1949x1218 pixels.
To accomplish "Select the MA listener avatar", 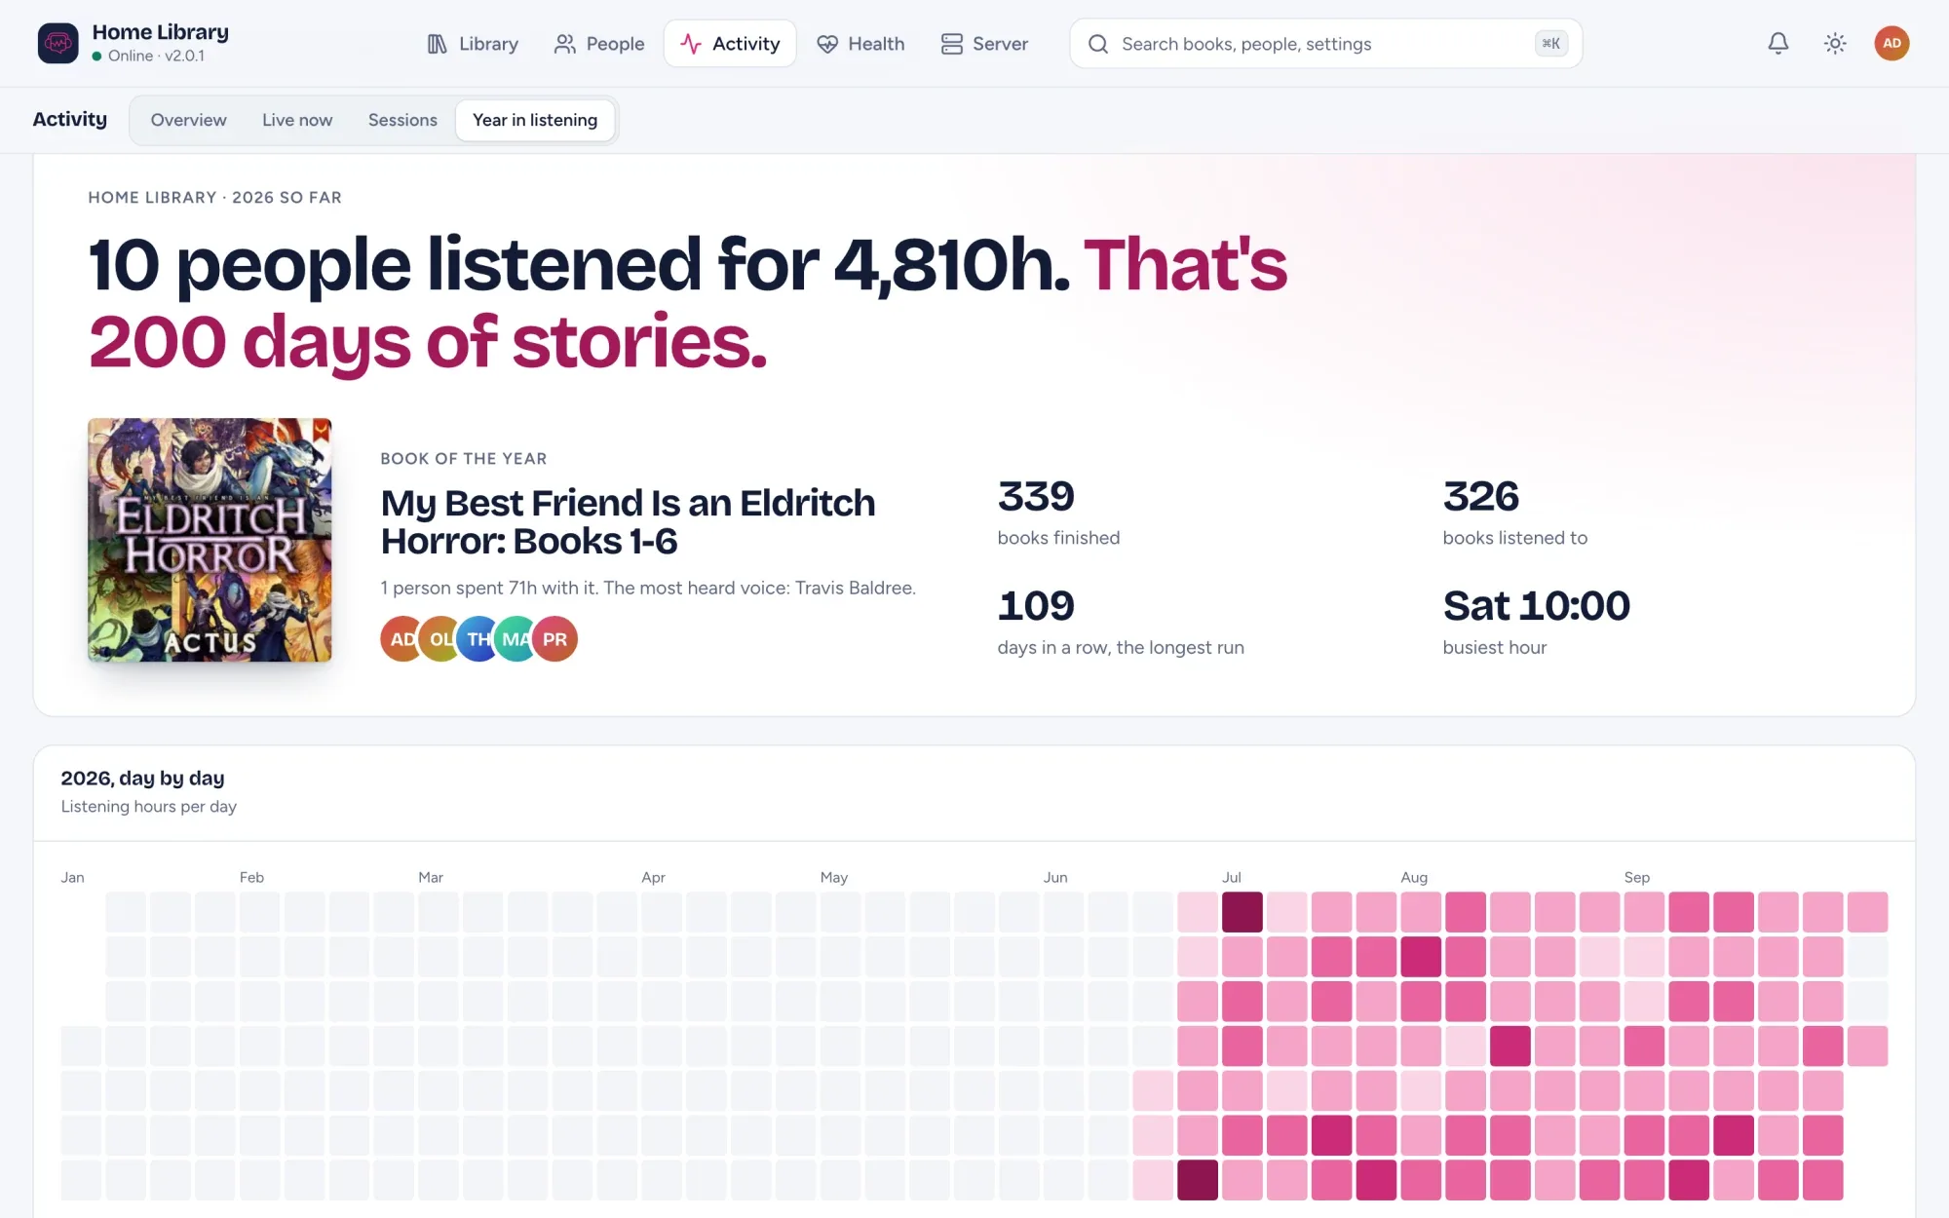I will click(x=516, y=639).
